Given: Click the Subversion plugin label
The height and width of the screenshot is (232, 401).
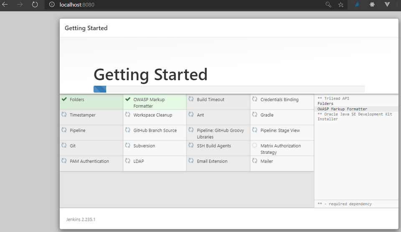Looking at the screenshot, I should (144, 146).
